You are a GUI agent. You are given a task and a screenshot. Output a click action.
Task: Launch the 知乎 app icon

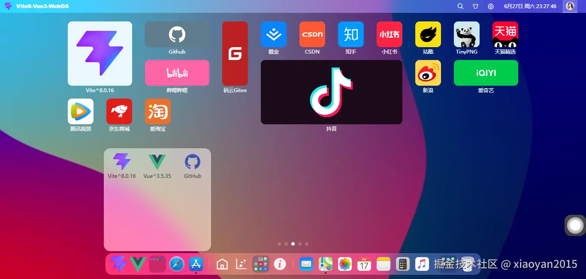[x=351, y=34]
